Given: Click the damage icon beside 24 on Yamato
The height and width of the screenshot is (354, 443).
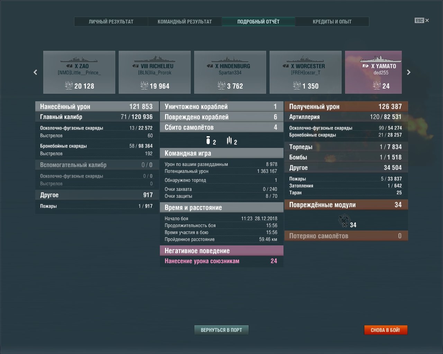Looking at the screenshot, I should [x=377, y=85].
